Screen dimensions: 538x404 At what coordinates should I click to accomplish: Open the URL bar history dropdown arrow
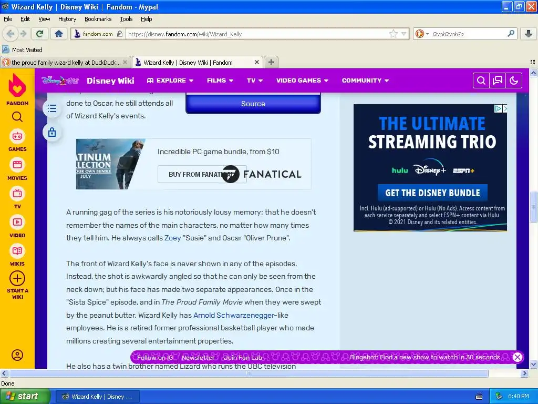404,34
